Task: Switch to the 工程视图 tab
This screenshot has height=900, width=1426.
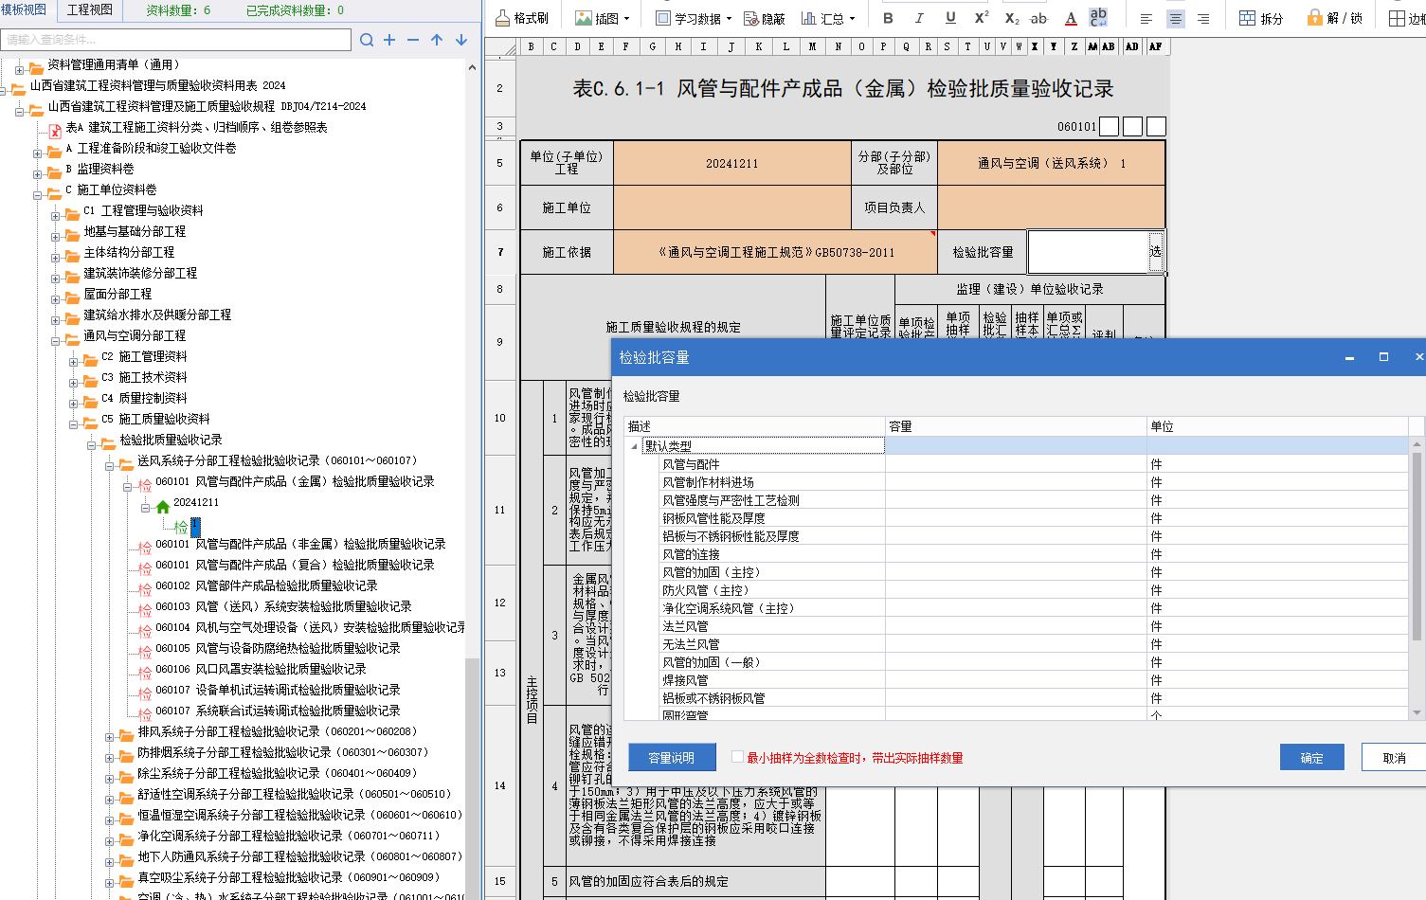Action: (x=90, y=9)
